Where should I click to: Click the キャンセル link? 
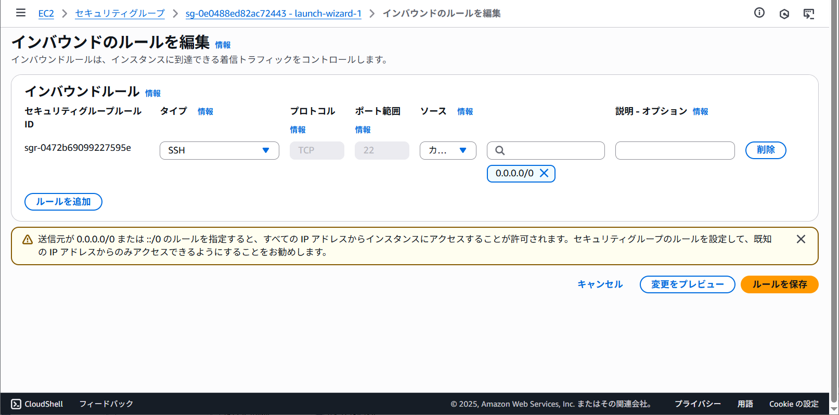[x=600, y=284]
